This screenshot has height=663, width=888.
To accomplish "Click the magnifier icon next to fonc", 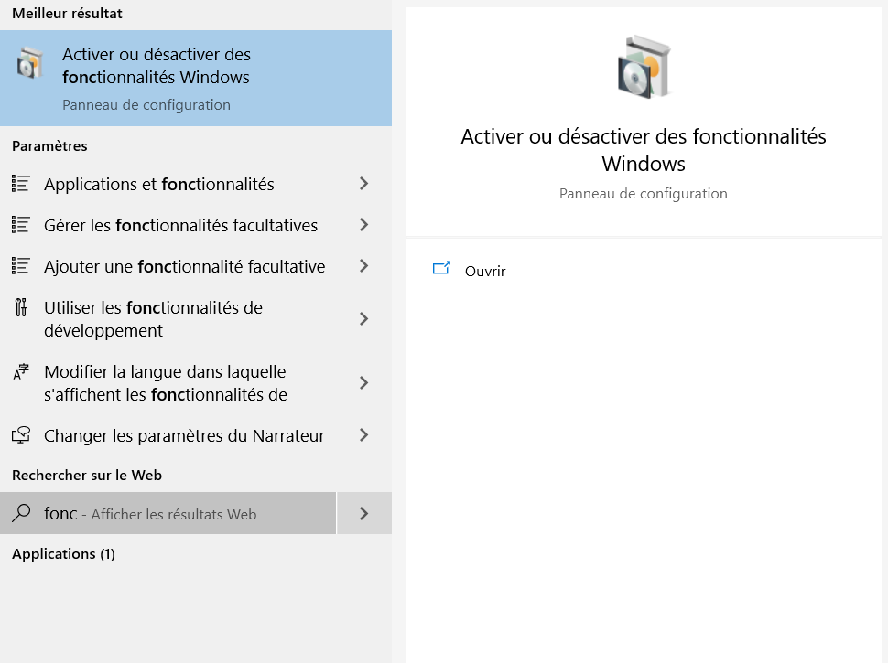I will click(22, 513).
